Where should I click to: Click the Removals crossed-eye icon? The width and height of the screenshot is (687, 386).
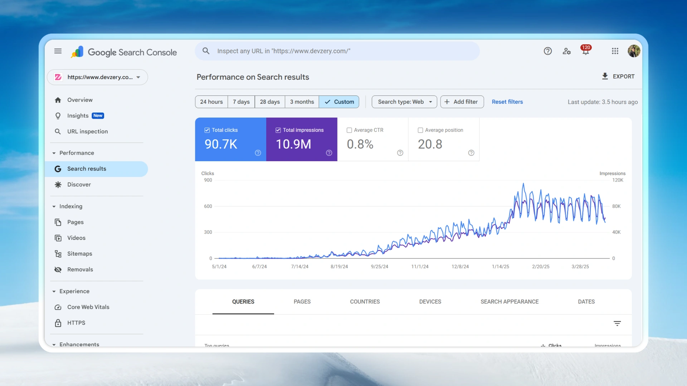click(x=58, y=269)
